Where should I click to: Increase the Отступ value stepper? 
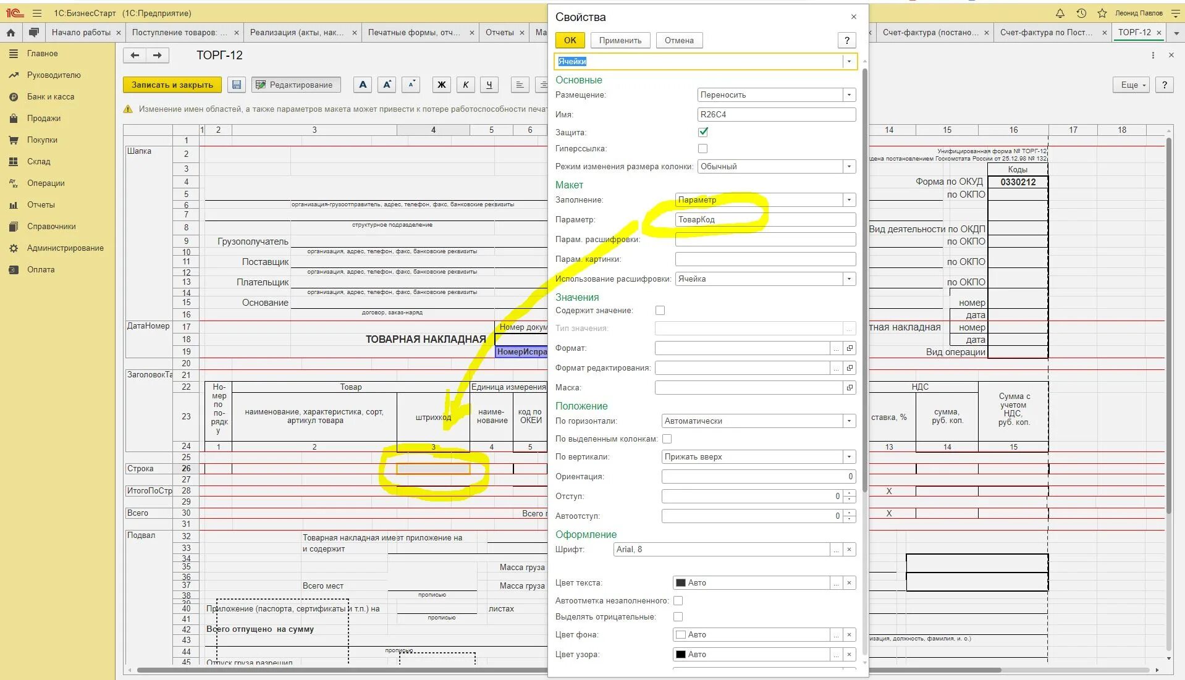tap(850, 493)
